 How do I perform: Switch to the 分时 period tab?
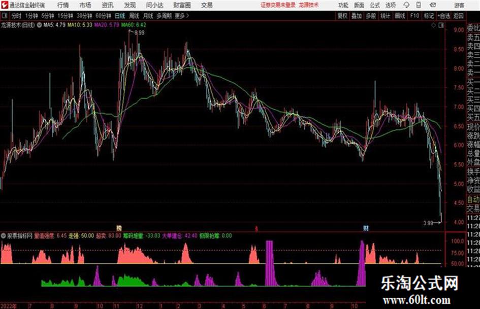17,16
